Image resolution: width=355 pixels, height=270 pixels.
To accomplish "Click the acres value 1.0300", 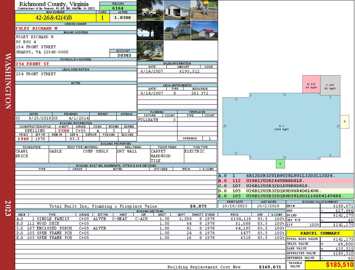I will point(122,18).
